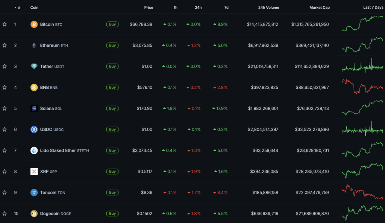The height and width of the screenshot is (223, 385).
Task: Sort by the Price column header
Action: pos(149,8)
